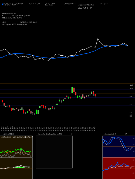Click 'Intra Day Trading Price & MR' title
This screenshot has height=179, width=135.
[x=50, y=134]
